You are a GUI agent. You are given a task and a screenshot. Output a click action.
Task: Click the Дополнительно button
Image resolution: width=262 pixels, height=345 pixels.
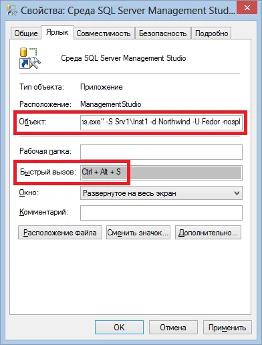[x=208, y=233]
